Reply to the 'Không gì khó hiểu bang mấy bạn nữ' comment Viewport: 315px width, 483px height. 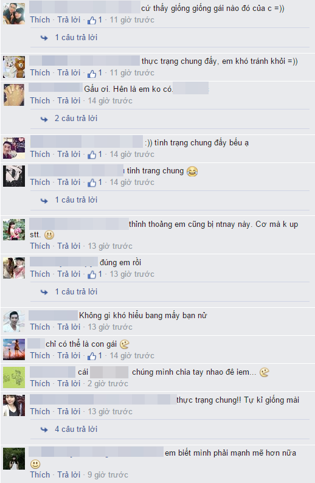(x=69, y=327)
